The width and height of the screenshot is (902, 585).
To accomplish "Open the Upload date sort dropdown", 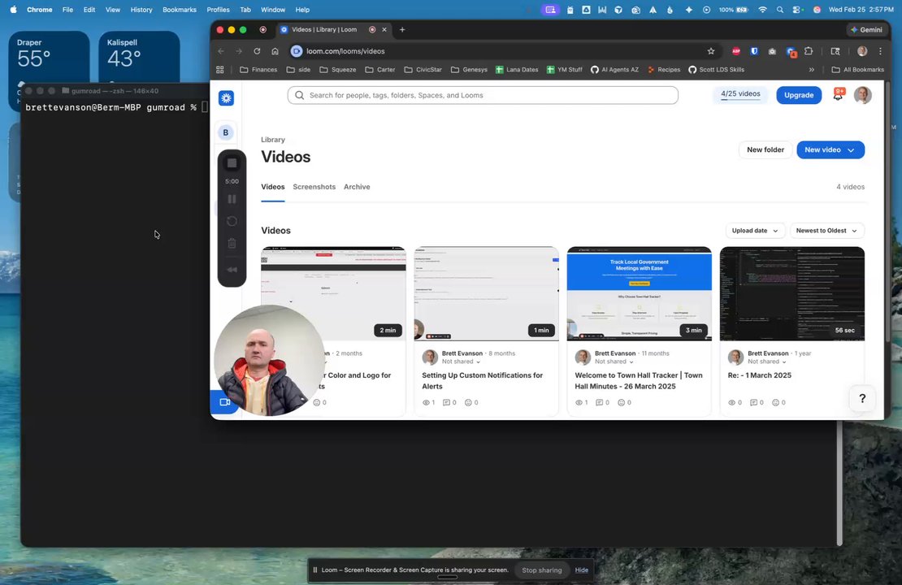I will tap(755, 231).
